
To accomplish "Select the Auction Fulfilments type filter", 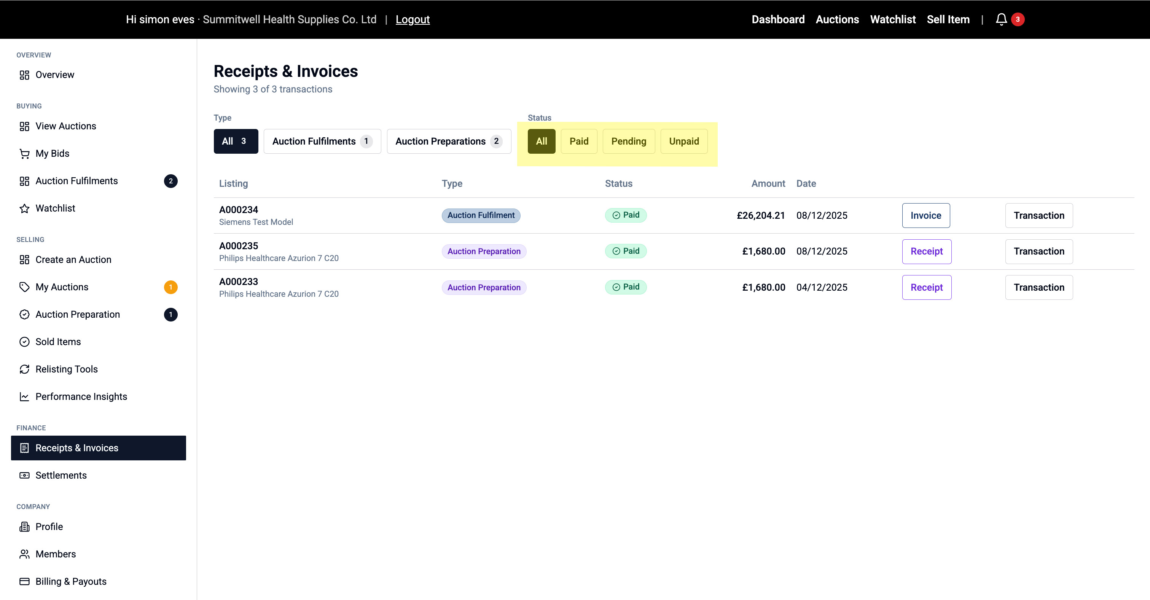I will pos(322,141).
